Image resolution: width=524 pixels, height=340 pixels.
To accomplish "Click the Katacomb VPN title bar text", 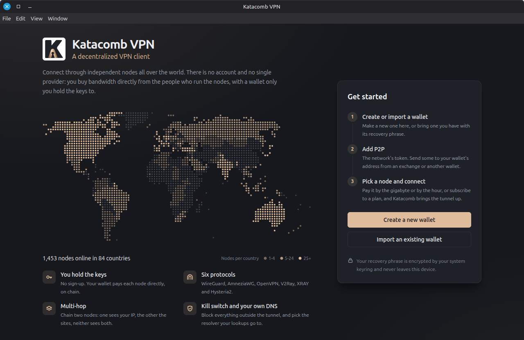I will pyautogui.click(x=262, y=7).
